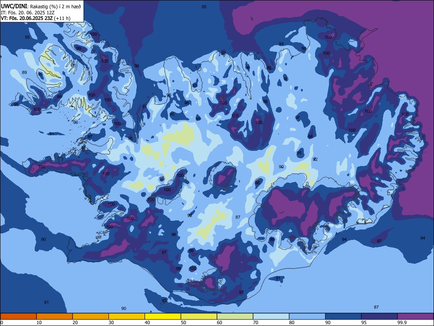Viewport: 434px width, 326px height.
Task: Click legend tick label '0'
Action: point(2,323)
